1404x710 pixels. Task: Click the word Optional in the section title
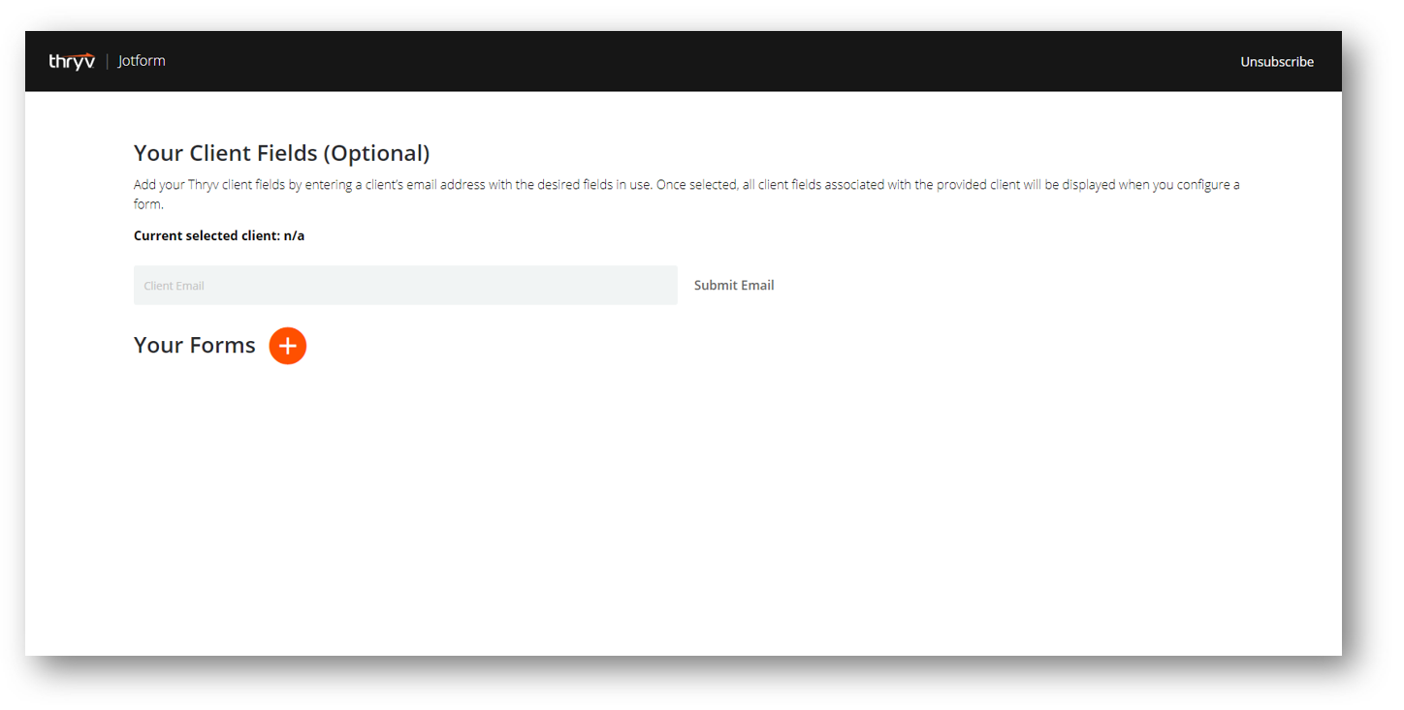(x=376, y=153)
